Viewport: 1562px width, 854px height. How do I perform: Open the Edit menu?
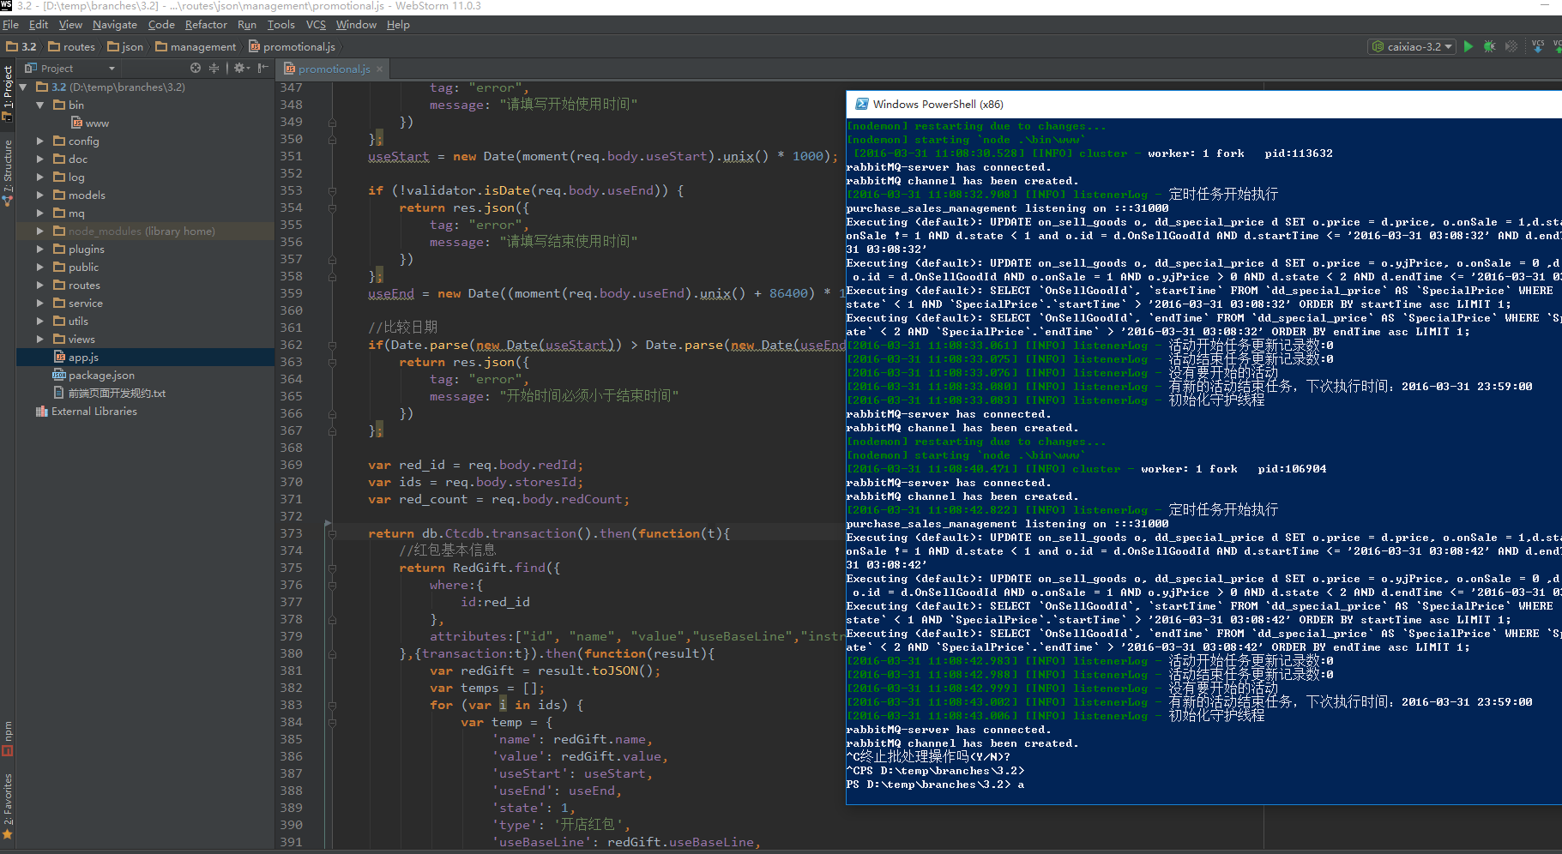pos(39,24)
